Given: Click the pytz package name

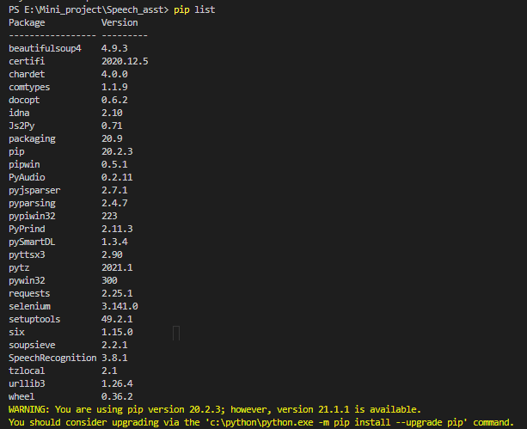Looking at the screenshot, I should coord(19,268).
